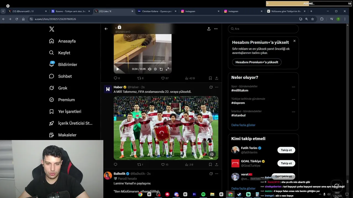This screenshot has width=353, height=198.
Task: Mute the cat video sound
Action: (x=149, y=69)
